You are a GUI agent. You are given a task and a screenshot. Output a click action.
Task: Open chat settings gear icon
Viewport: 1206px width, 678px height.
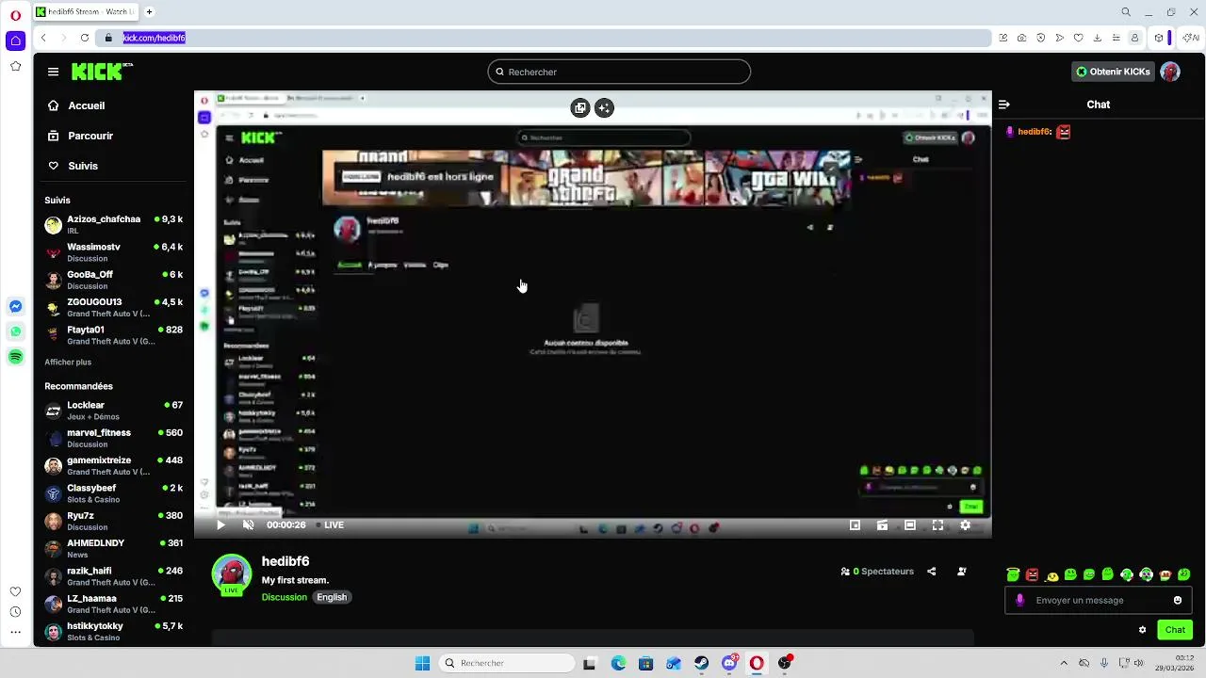pos(1143,630)
